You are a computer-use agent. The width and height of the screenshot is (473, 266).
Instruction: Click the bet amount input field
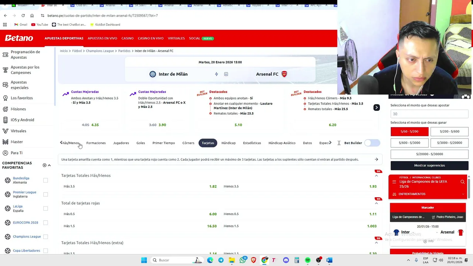point(429,114)
